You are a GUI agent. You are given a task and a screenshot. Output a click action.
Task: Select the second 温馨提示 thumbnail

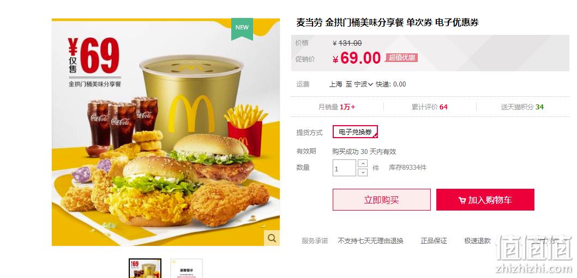point(187,268)
